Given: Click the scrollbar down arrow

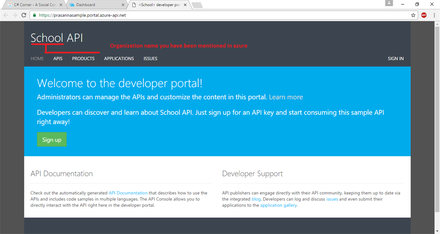Looking at the screenshot, I should point(437,231).
